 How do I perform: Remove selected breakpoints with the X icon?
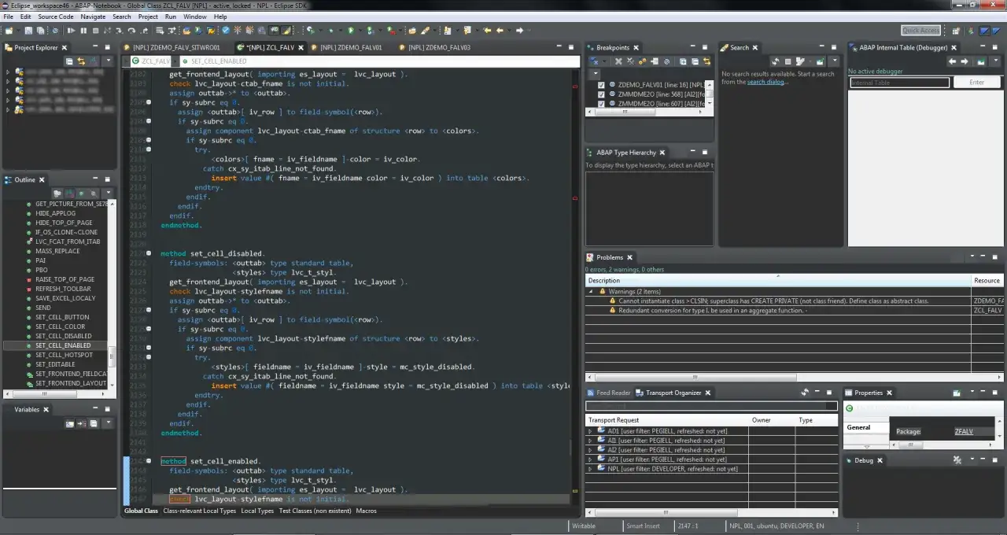click(618, 61)
